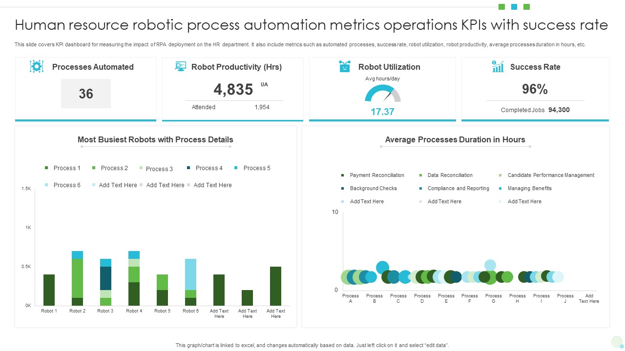Click the tall bubble above Process B
This screenshot has width=625, height=351.
click(x=383, y=267)
